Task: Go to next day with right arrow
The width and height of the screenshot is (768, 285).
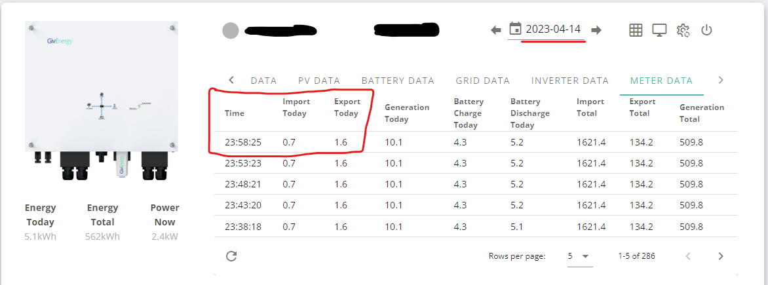Action: pos(596,30)
